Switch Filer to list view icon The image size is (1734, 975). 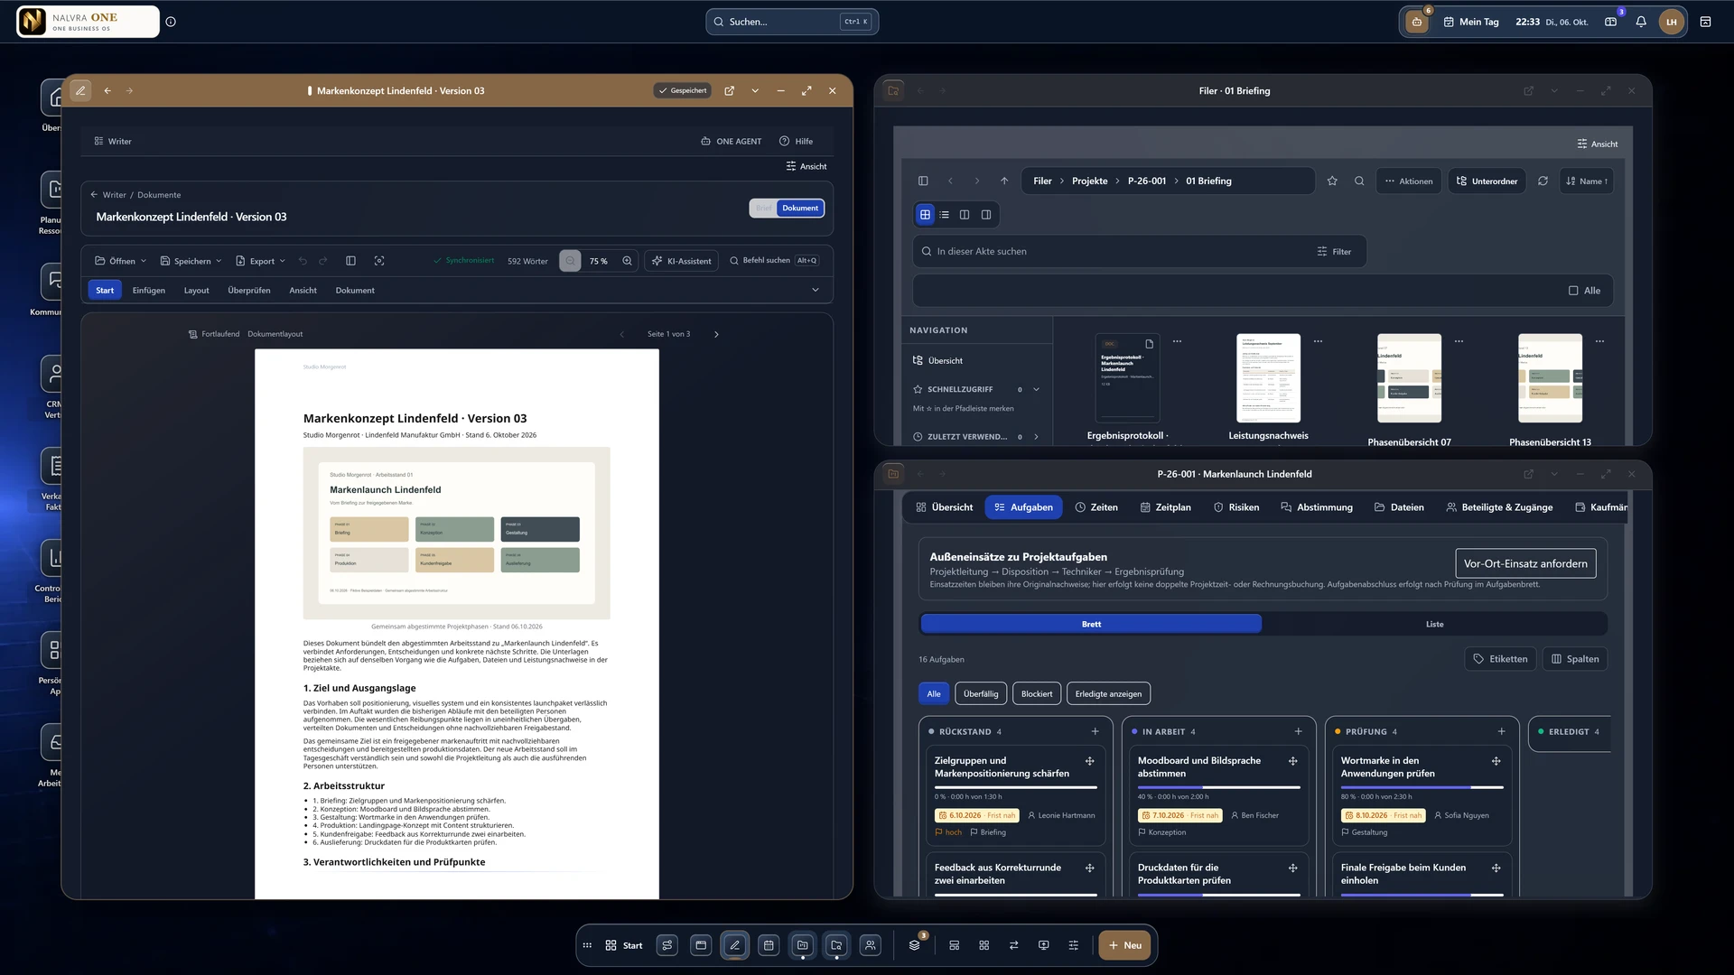[945, 215]
